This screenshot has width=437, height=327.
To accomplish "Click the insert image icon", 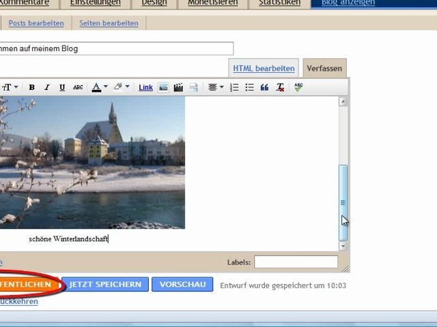I will [x=163, y=87].
